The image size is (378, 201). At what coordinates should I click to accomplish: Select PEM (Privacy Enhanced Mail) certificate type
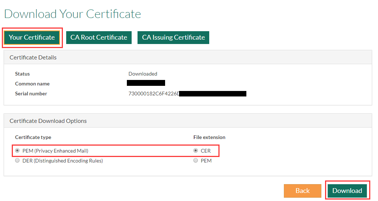click(17, 151)
